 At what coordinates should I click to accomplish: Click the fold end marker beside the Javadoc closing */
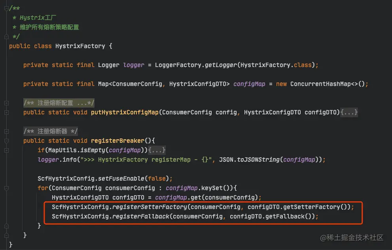point(6,37)
